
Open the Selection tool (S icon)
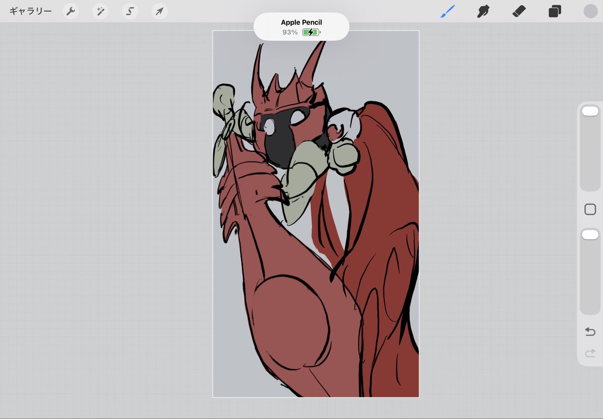pyautogui.click(x=130, y=11)
